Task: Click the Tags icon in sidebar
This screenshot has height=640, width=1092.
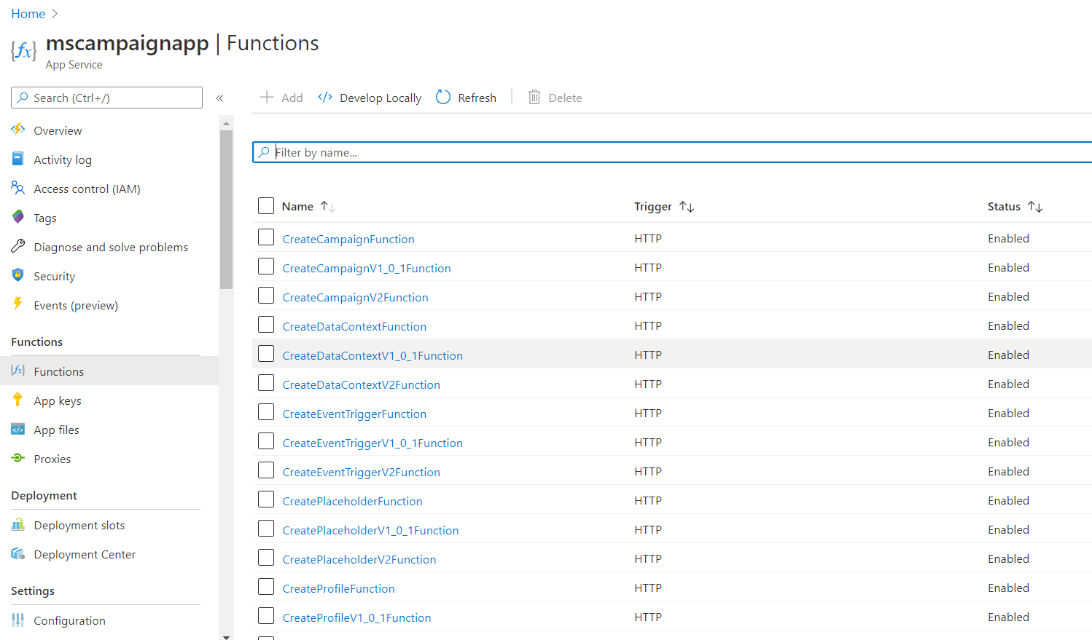Action: [18, 217]
